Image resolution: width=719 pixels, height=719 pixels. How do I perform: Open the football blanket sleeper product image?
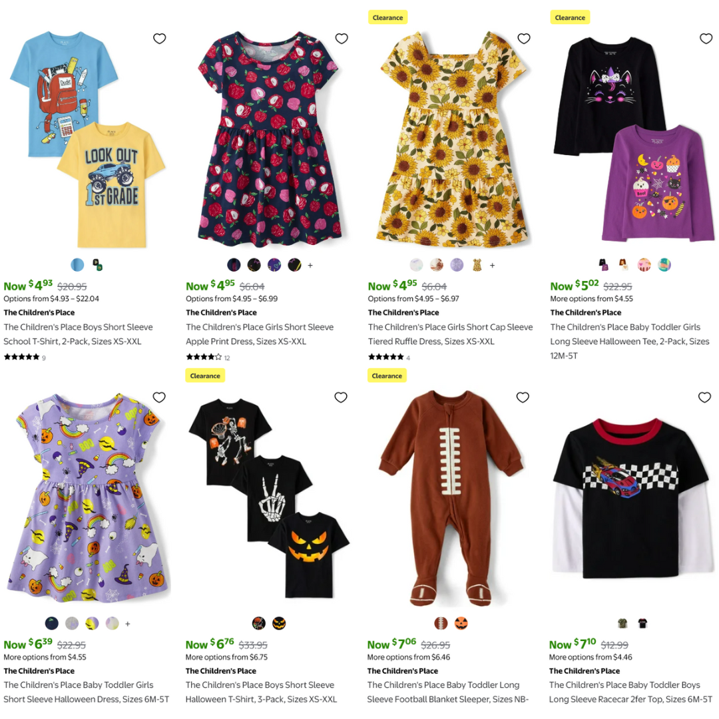tap(451, 499)
